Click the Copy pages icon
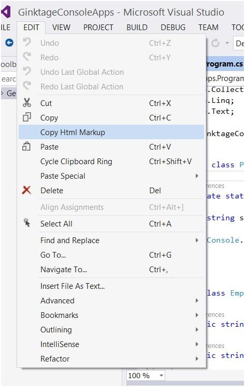 coord(27,117)
